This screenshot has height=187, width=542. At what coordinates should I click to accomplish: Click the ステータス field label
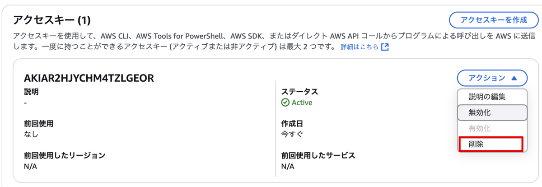point(299,92)
